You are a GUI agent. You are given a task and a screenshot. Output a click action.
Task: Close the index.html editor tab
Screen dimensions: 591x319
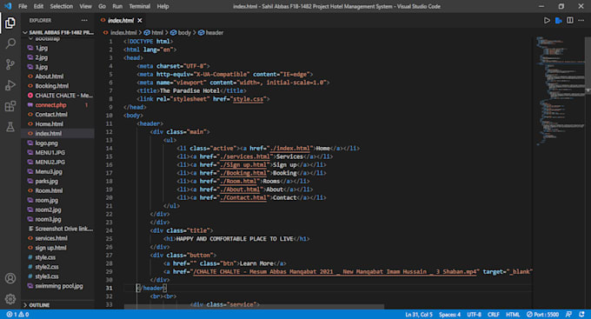click(x=140, y=20)
